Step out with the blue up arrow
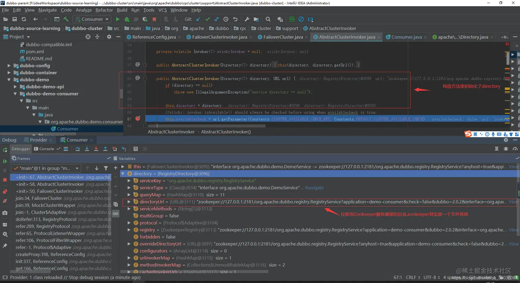This screenshot has height=283, width=520. pos(106,149)
